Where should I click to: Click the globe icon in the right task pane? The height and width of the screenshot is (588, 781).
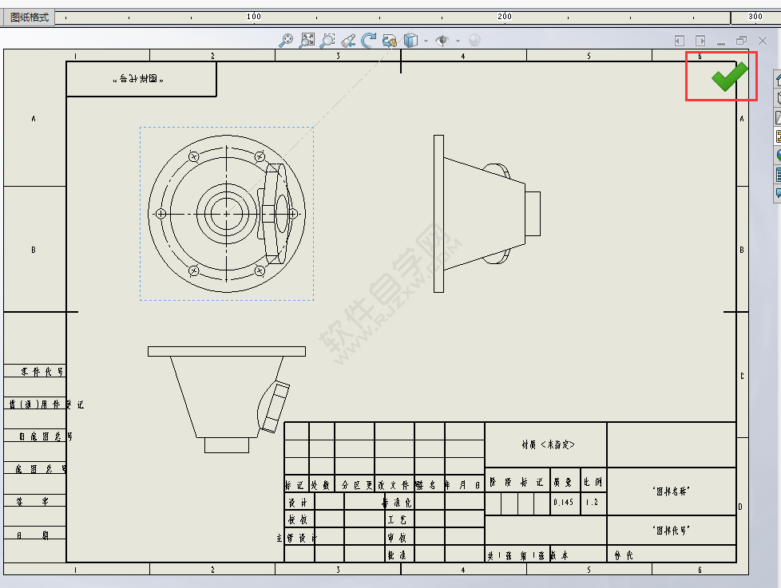(775, 155)
